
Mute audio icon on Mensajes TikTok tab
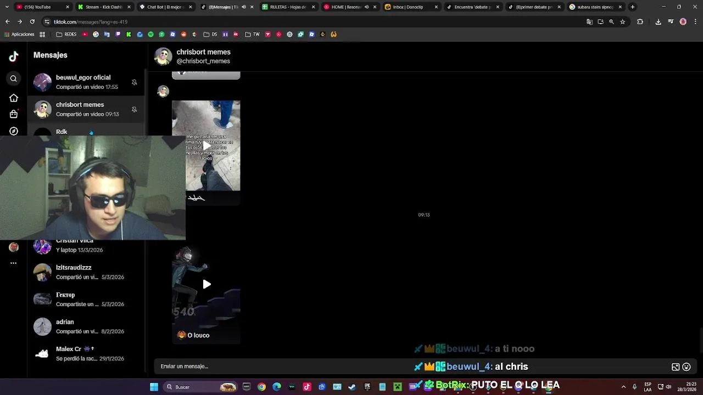pos(244,7)
